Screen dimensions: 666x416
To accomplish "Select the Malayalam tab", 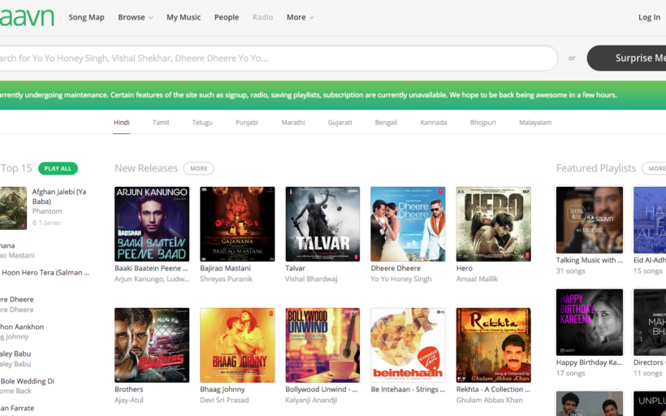I will (535, 123).
